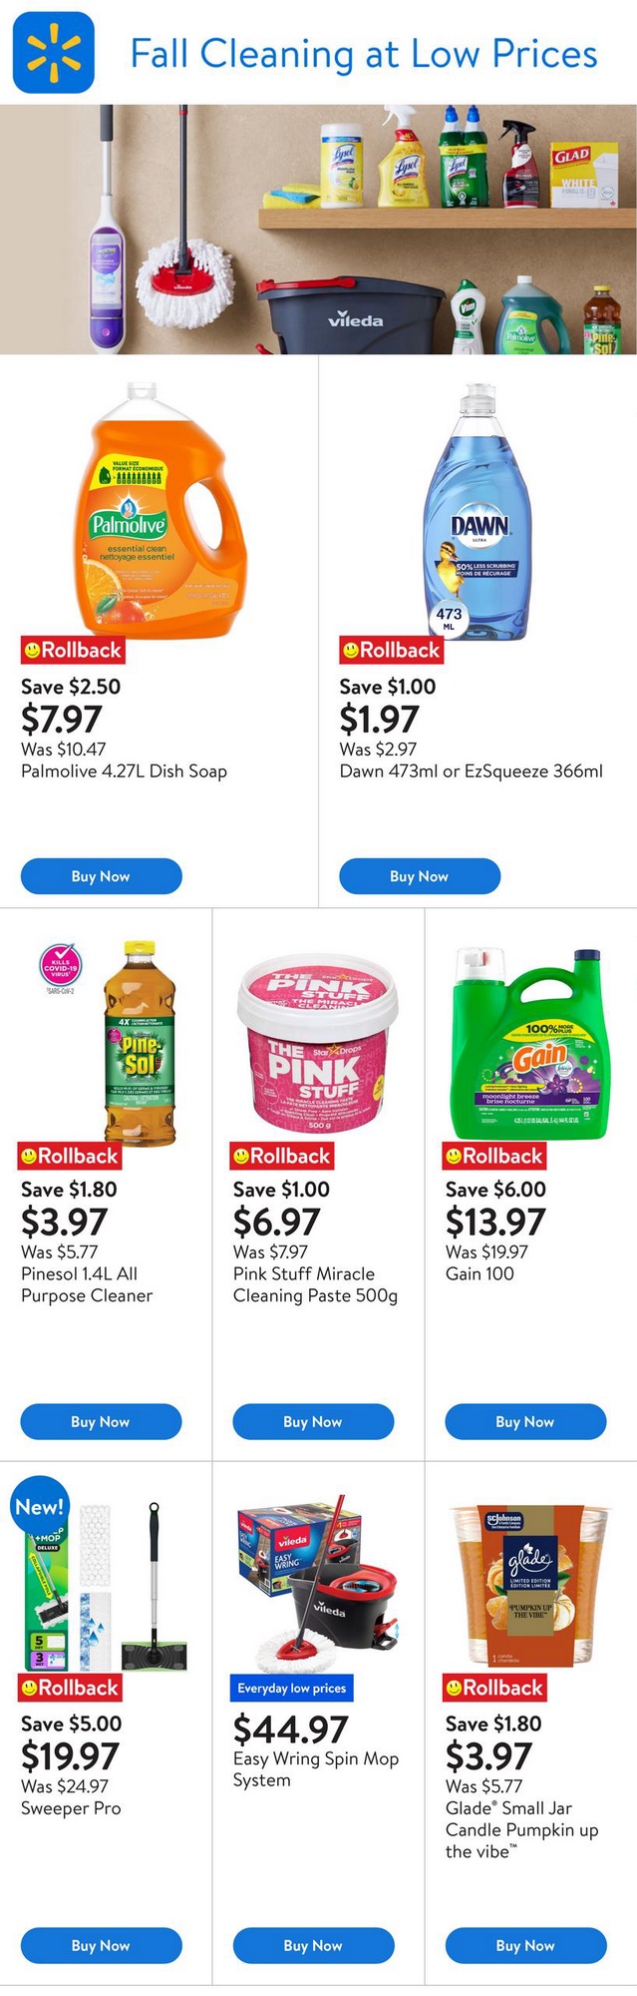Click Buy Now for Glade candle
This screenshot has width=637, height=1996.
(x=524, y=1945)
